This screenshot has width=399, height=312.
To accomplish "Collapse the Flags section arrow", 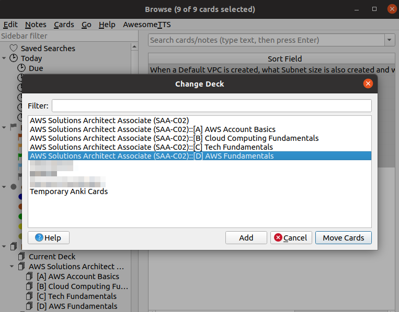I will (x=4, y=127).
